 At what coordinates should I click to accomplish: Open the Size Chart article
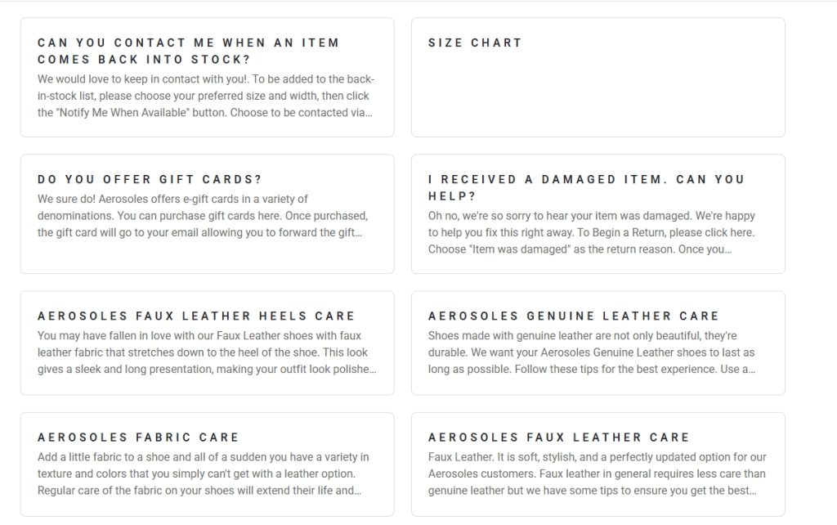tap(475, 43)
